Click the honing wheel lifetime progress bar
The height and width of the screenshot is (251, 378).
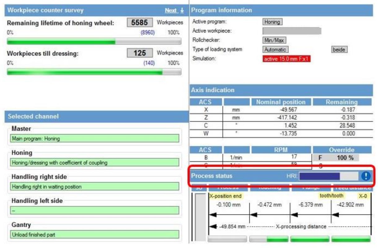coord(94,41)
